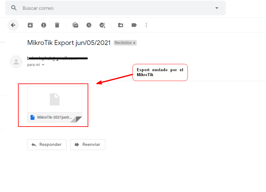Click the Responder button

47,145
